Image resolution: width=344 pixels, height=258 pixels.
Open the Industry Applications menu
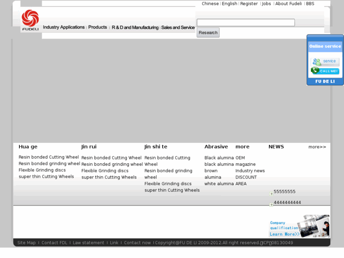(x=63, y=27)
